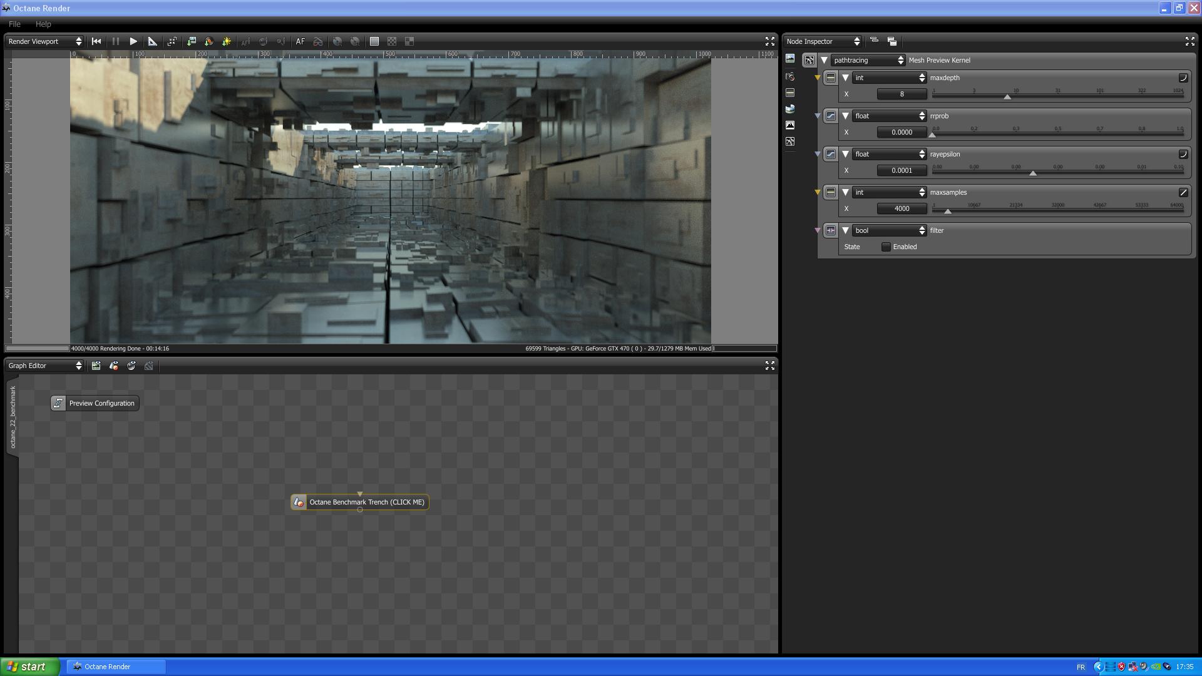Open the Render Viewport panel selector dropdown
The width and height of the screenshot is (1202, 676).
(44, 41)
